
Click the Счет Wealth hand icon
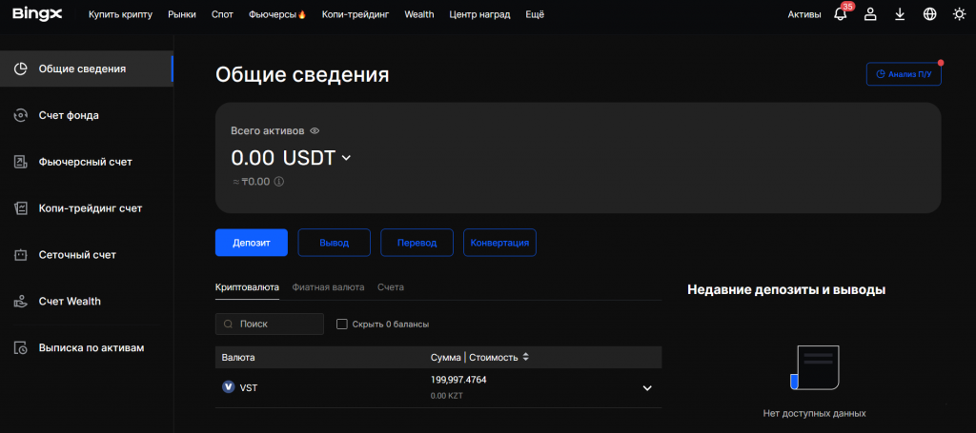pyautogui.click(x=21, y=302)
